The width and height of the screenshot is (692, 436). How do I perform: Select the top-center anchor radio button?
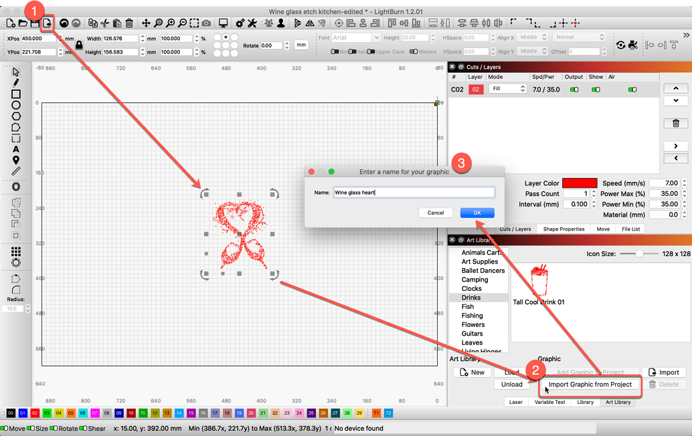coord(226,37)
